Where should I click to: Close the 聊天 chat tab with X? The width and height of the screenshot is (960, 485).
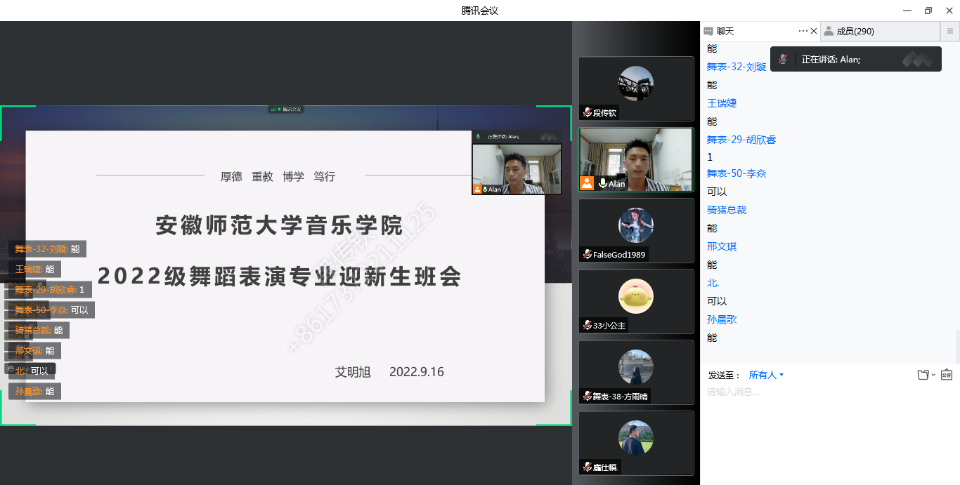click(814, 31)
